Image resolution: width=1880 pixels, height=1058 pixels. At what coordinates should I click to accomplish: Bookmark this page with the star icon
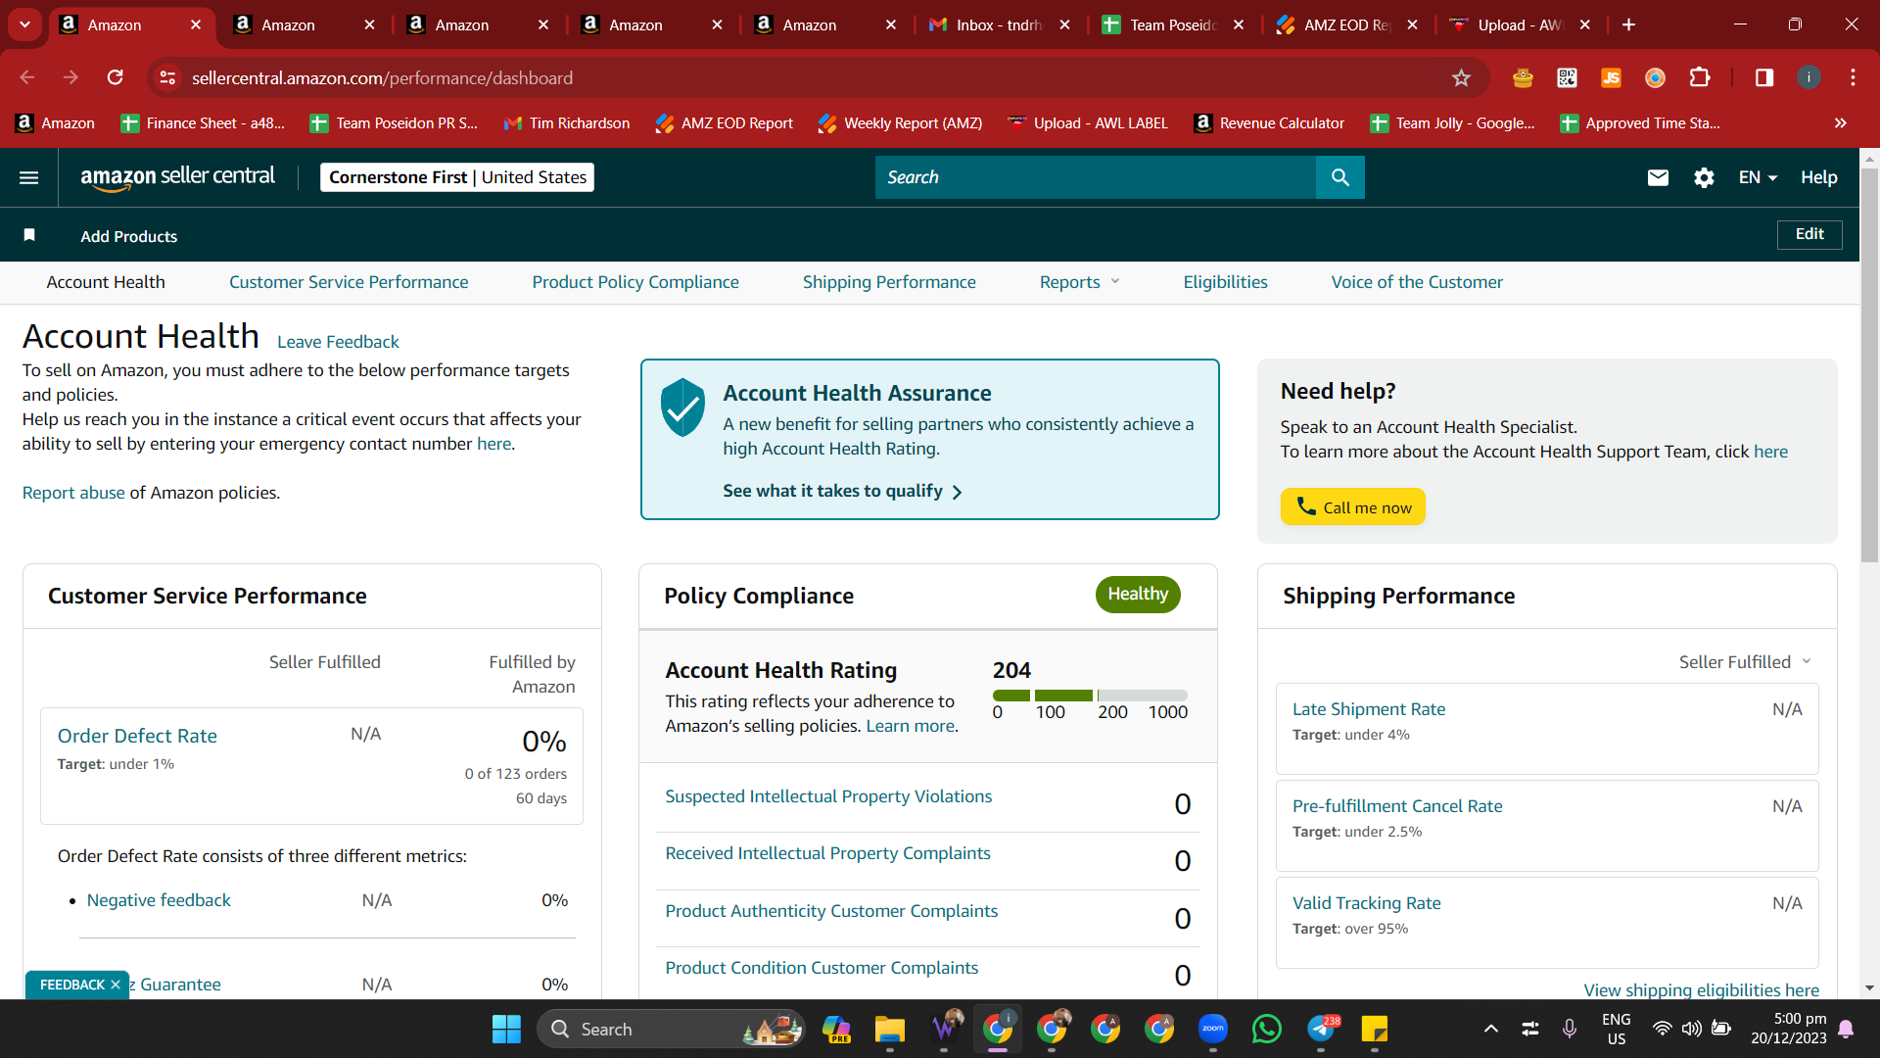1461,77
